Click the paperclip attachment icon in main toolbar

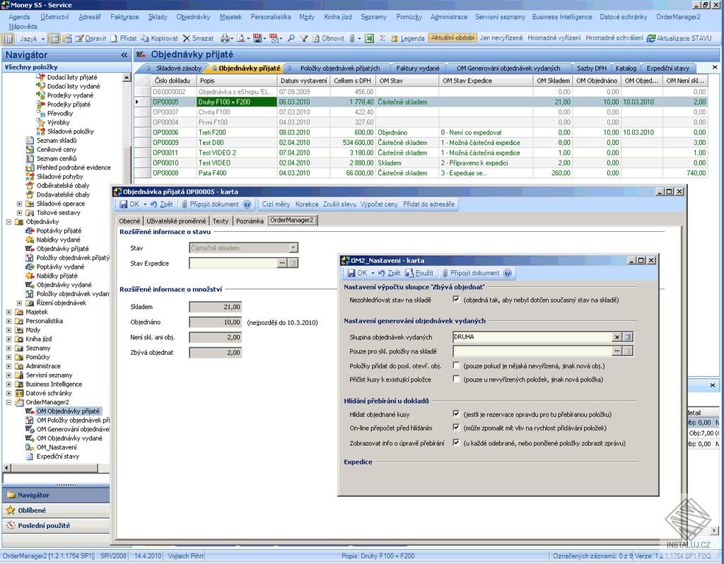tap(352, 38)
